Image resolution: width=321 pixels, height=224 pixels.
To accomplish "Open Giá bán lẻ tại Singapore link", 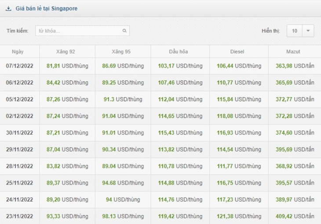I will (x=47, y=9).
